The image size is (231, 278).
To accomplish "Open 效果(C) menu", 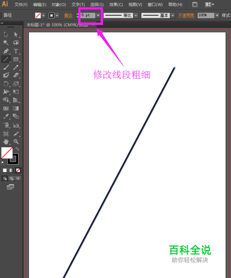I will coord(116,5).
